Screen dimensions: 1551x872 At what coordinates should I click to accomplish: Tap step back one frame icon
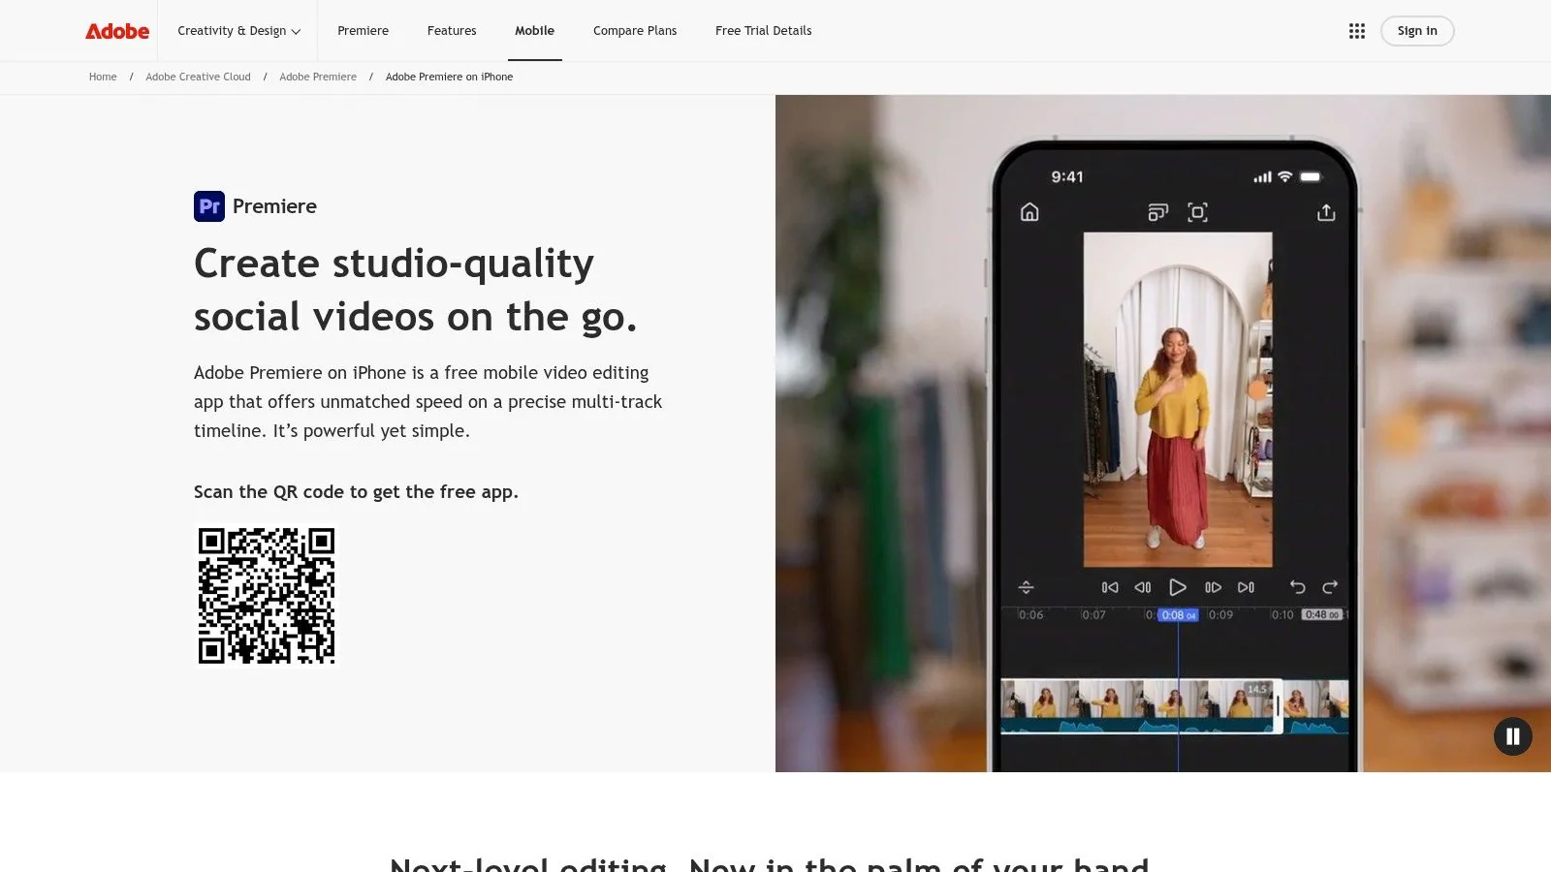(1143, 587)
